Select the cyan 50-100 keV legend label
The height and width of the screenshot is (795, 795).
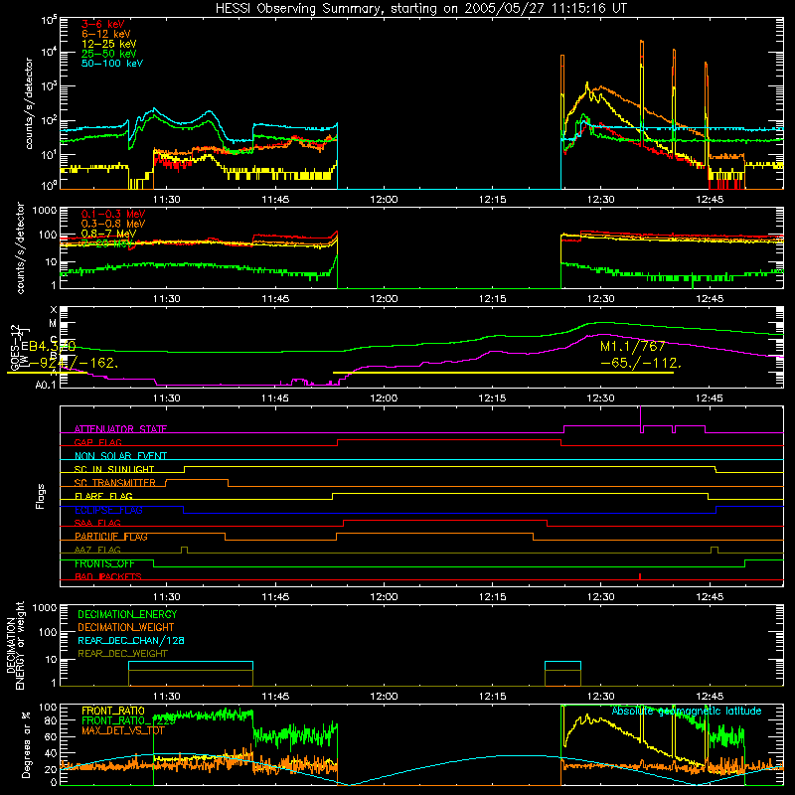click(112, 64)
